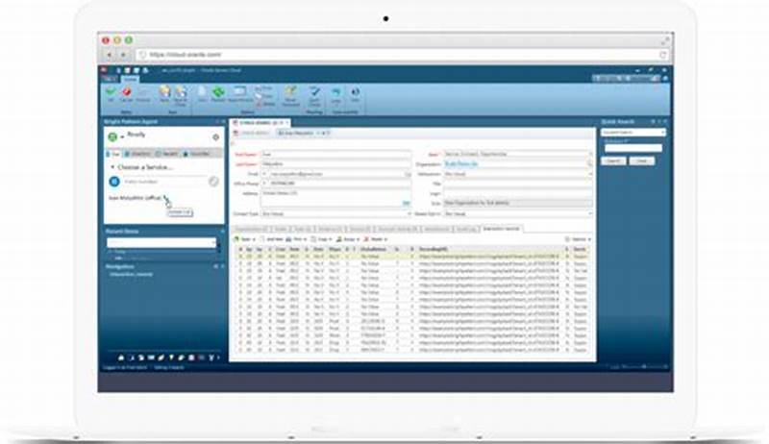Click the green OK checkmark ribbon icon
Viewport: 769px width, 444px height.
point(111,91)
